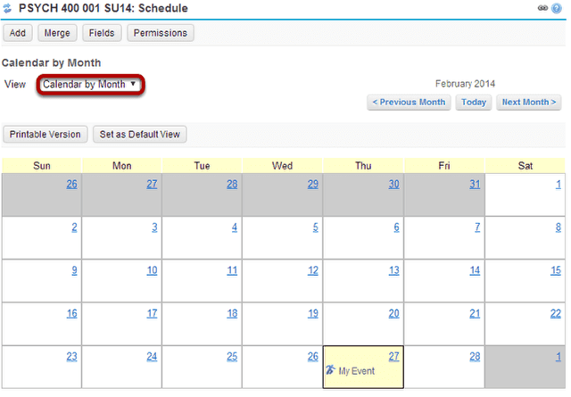Screen dimensions: 571x397
Task: Click the grayed March 1 date
Action: [558, 357]
